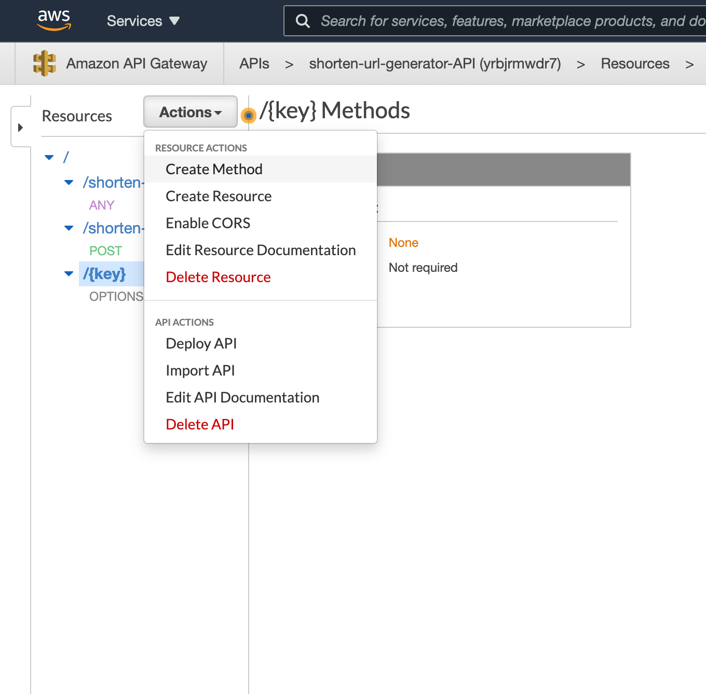Select Edit Resource Documentation

[x=261, y=250]
